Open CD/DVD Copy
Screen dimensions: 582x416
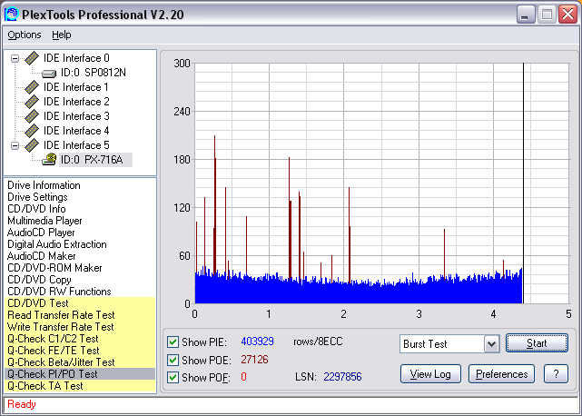coord(39,280)
